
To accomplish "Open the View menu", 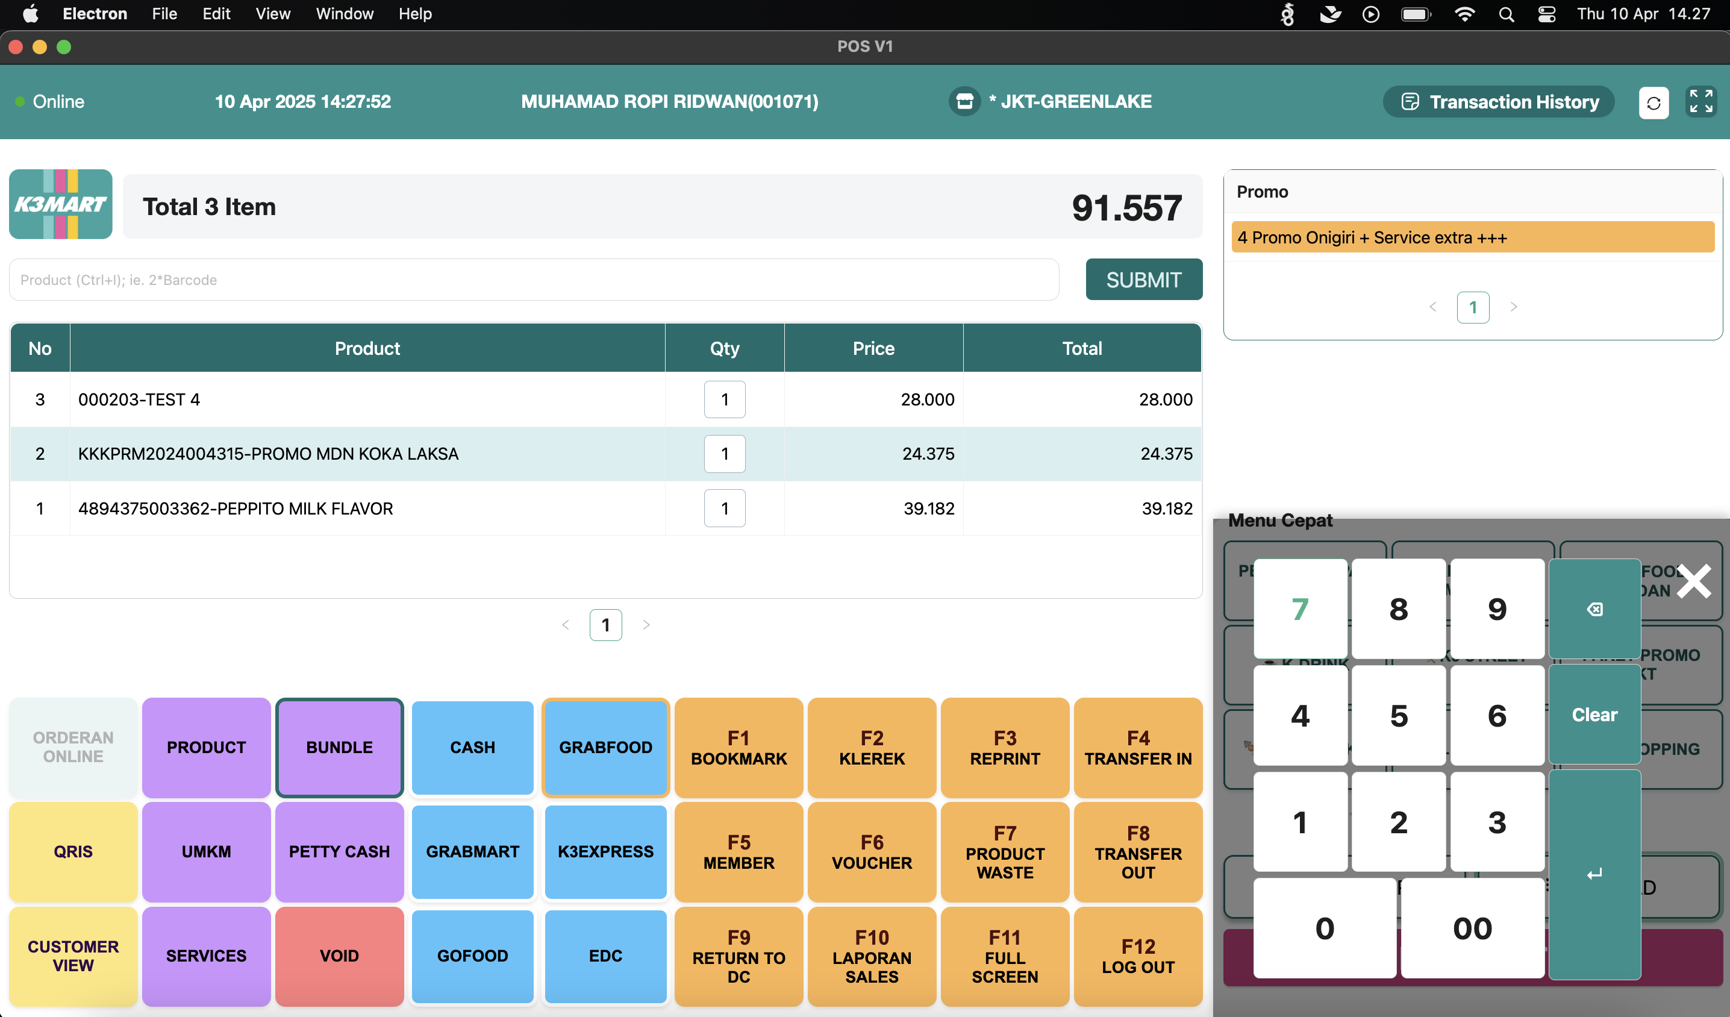I will click(272, 14).
